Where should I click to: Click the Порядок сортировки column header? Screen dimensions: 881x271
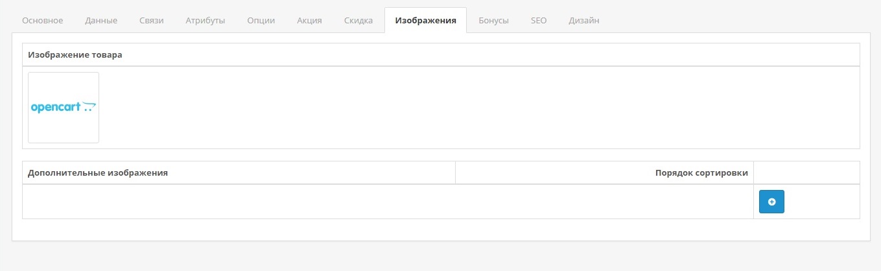click(x=701, y=173)
